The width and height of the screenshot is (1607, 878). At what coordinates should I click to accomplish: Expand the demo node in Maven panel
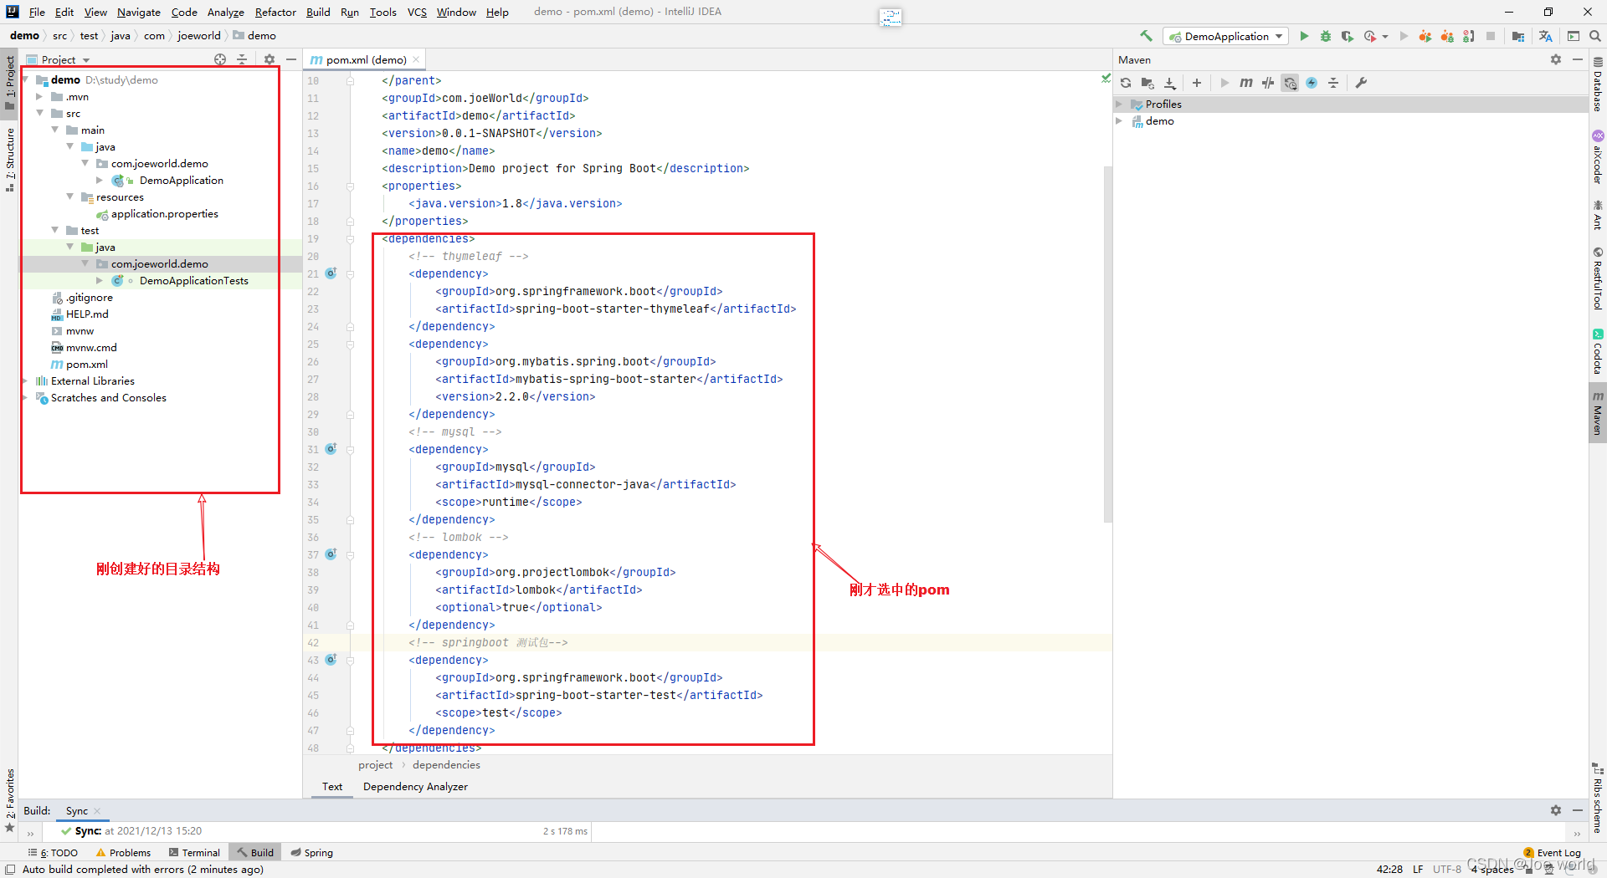point(1119,120)
